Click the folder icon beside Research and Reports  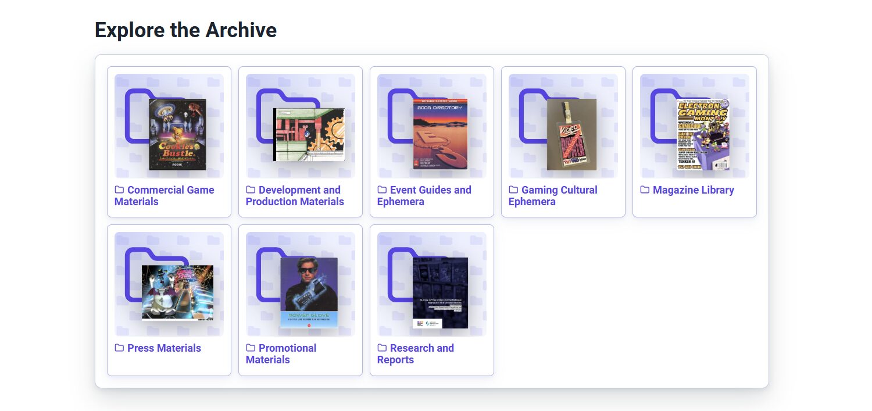tap(381, 348)
